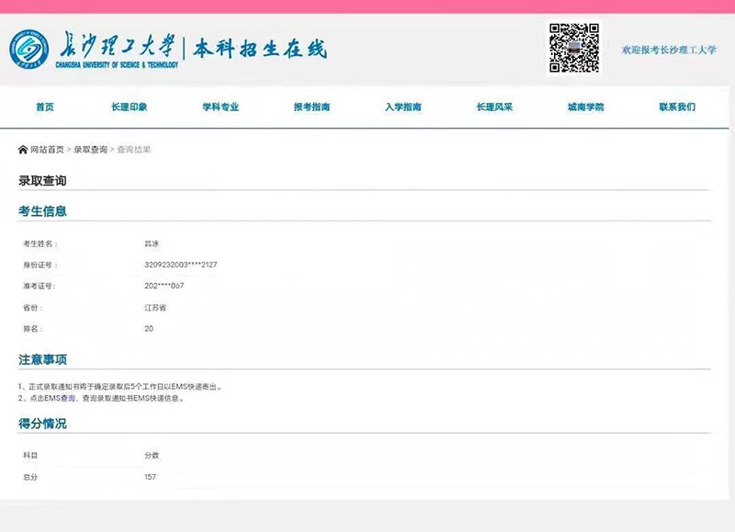This screenshot has width=735, height=532.
Task: Select the 入学指南 menu item
Action: coord(403,107)
